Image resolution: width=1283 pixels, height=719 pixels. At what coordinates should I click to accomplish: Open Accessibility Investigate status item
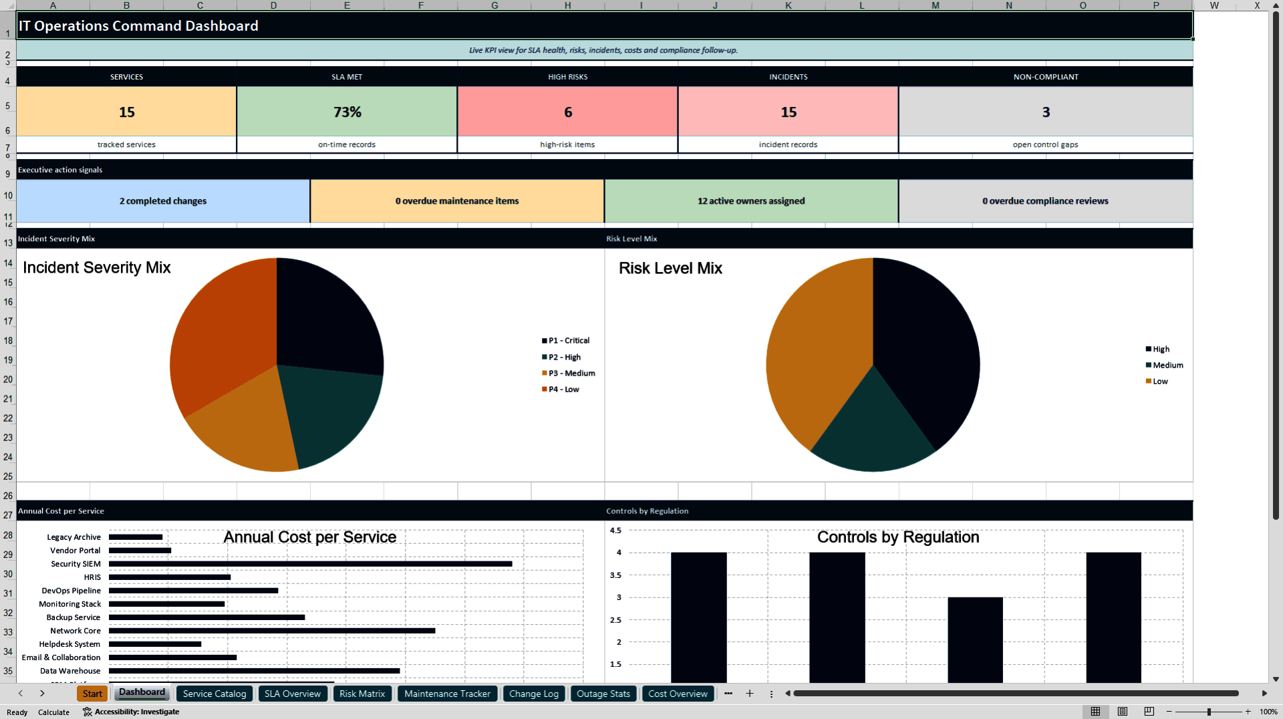[x=131, y=712]
